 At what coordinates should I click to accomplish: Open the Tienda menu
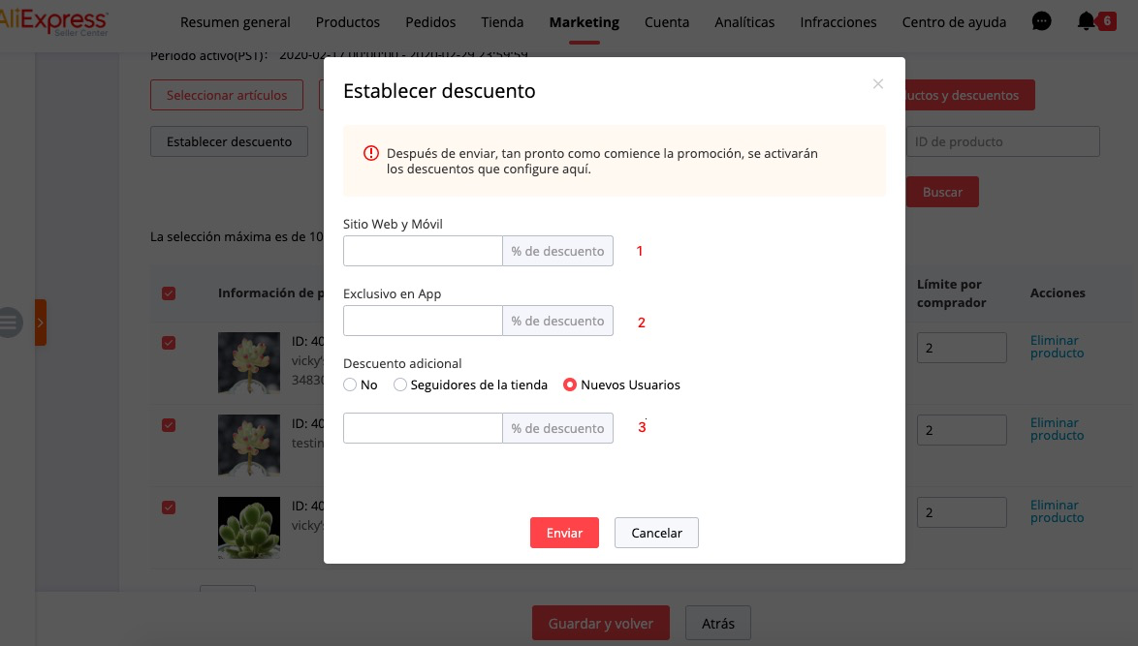[x=502, y=22]
